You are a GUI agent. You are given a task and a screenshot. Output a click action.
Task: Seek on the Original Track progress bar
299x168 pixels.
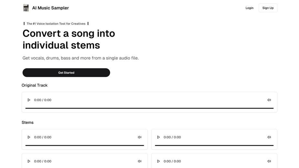coord(149,108)
